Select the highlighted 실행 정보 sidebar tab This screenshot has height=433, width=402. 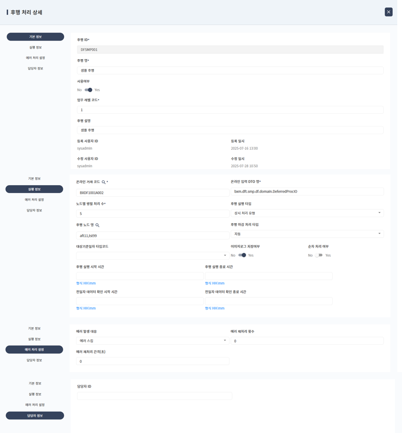(34, 189)
